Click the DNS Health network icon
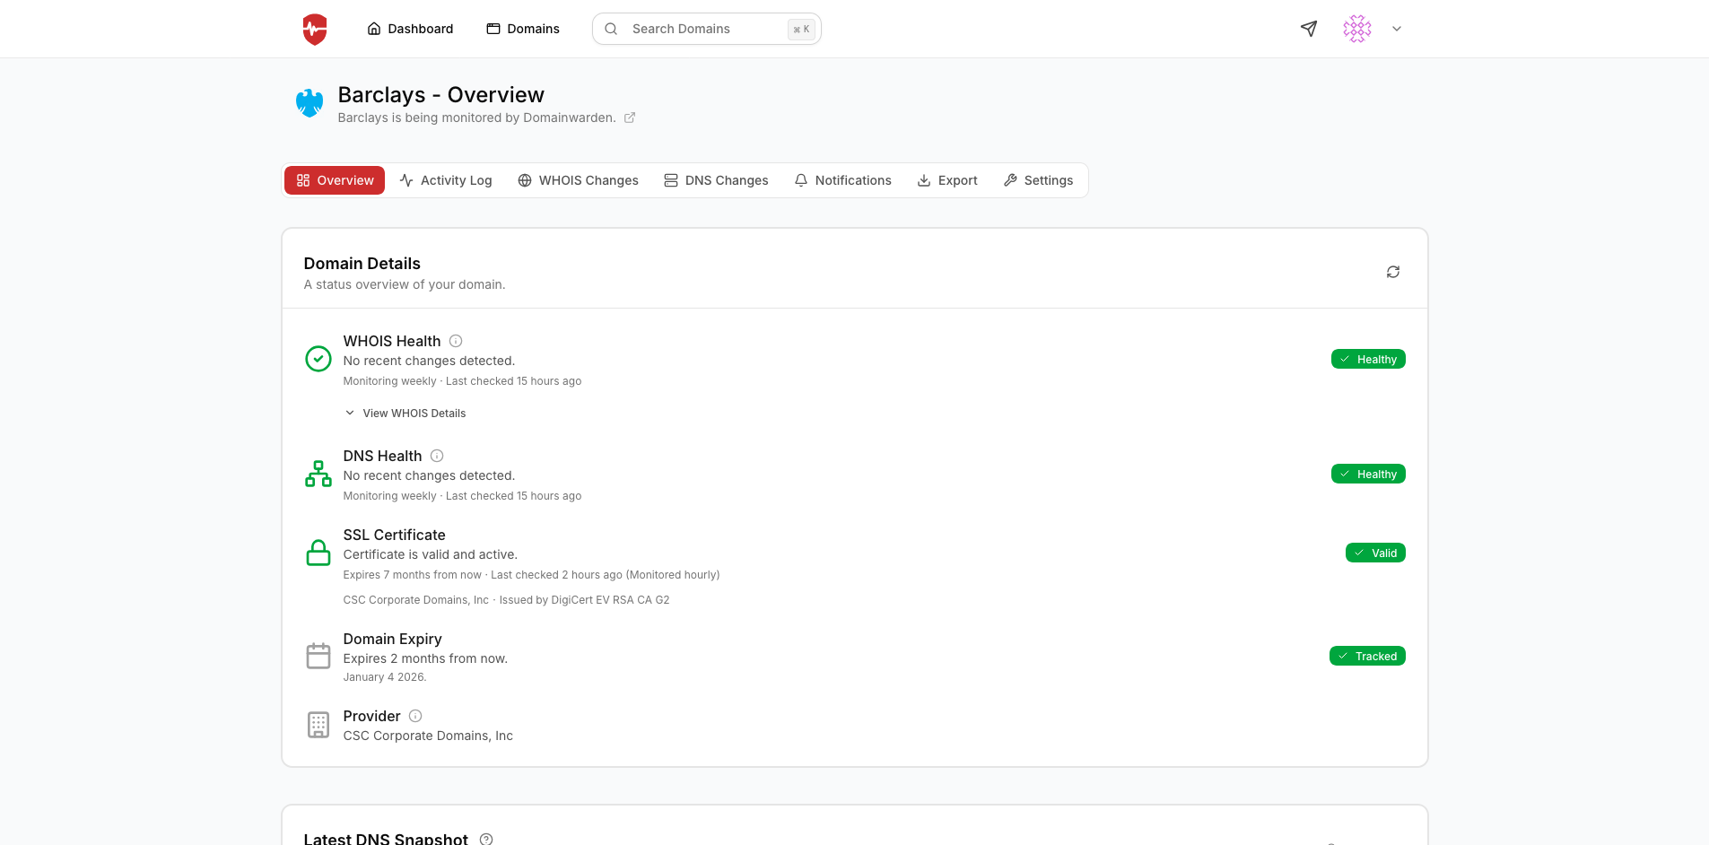Screen dimensions: 1709x845 click(x=318, y=474)
